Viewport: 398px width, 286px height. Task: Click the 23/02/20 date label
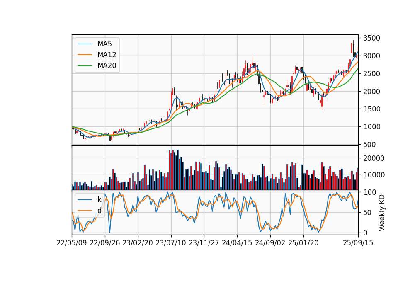coord(138,243)
